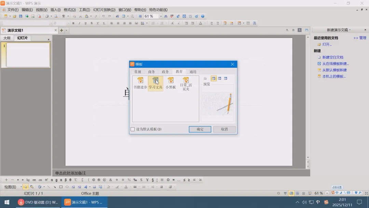Open the font name dropdown
The height and width of the screenshot is (208, 369).
point(51,23)
